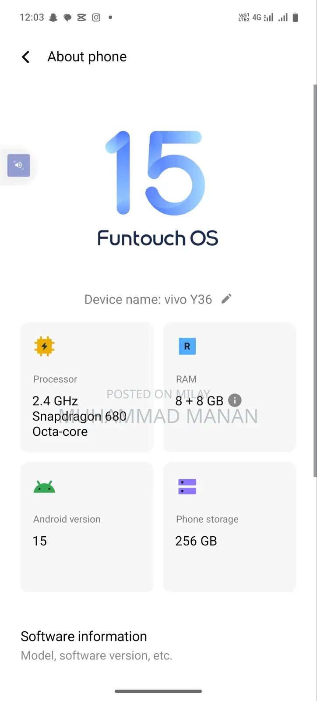Tap the Instagram notification icon
This screenshot has height=701, width=317.
click(96, 18)
